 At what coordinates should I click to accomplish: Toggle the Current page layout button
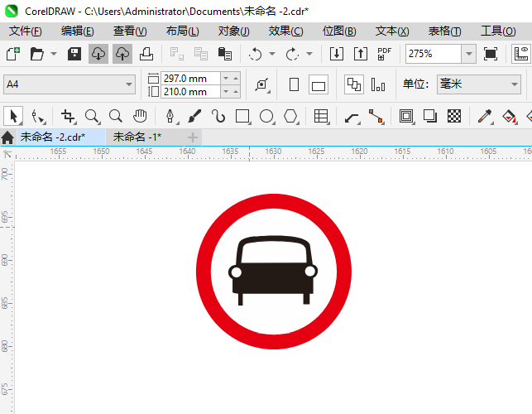click(378, 84)
